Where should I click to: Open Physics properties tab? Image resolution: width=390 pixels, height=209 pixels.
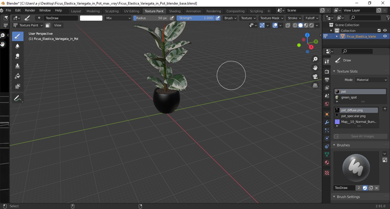327,138
